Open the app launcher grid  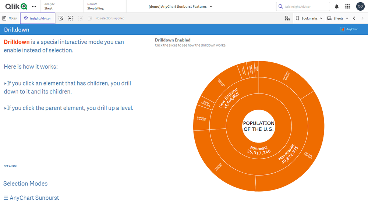(x=347, y=6)
